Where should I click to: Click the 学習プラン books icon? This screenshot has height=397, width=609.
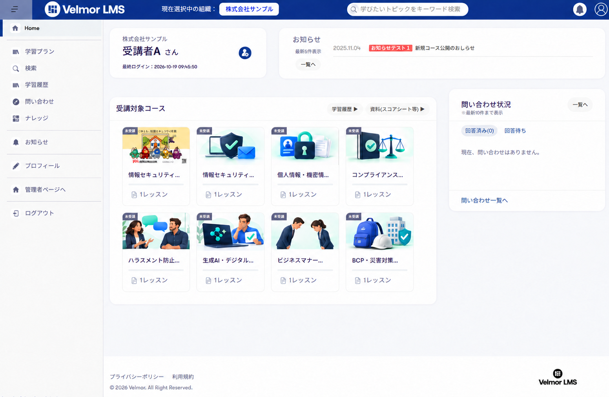[16, 52]
